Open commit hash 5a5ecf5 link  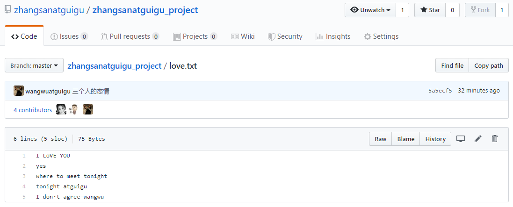(440, 91)
